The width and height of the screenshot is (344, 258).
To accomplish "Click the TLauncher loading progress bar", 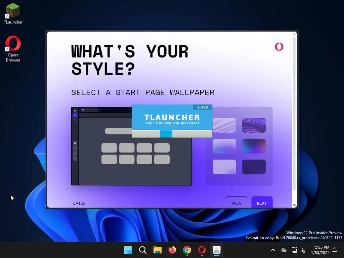I will 172,134.
